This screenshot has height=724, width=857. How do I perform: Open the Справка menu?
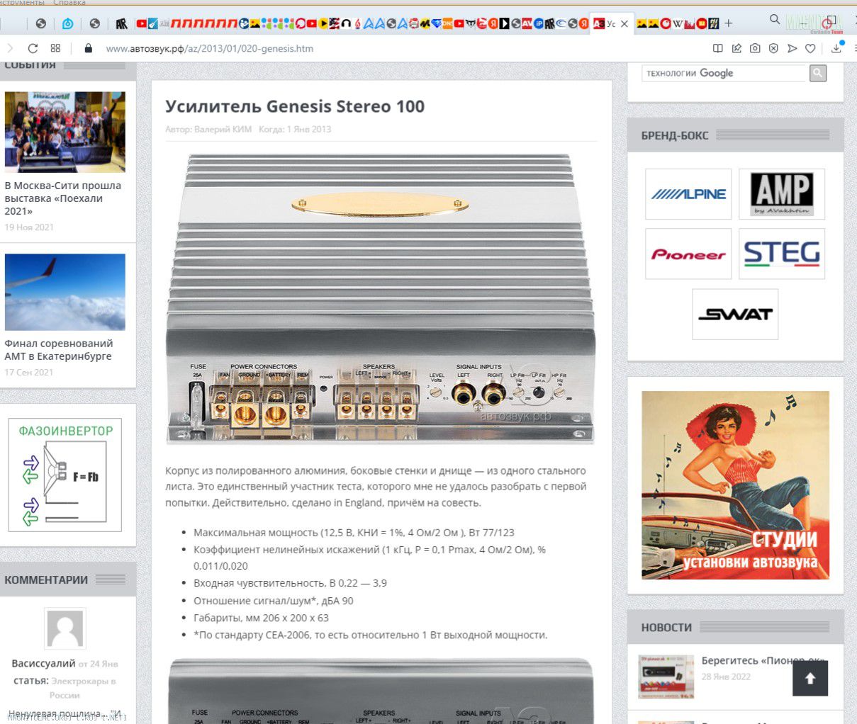[69, 3]
